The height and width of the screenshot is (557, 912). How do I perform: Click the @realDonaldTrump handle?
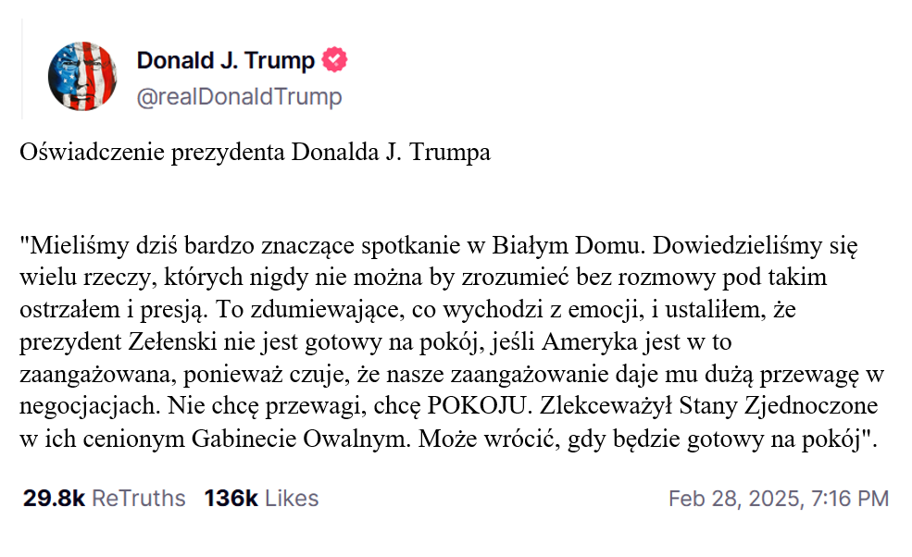[x=239, y=96]
